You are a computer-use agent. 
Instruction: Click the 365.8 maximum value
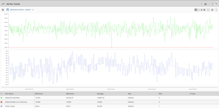(x=68, y=106)
